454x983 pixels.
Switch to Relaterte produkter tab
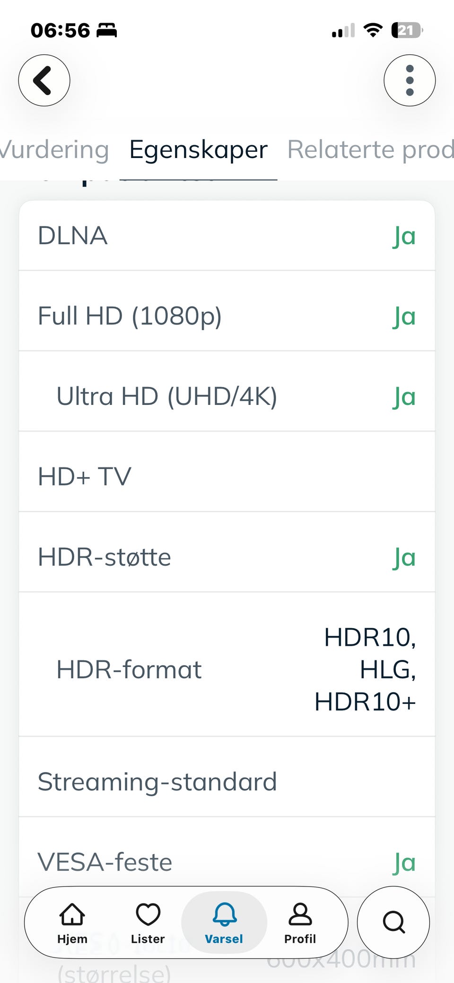370,150
